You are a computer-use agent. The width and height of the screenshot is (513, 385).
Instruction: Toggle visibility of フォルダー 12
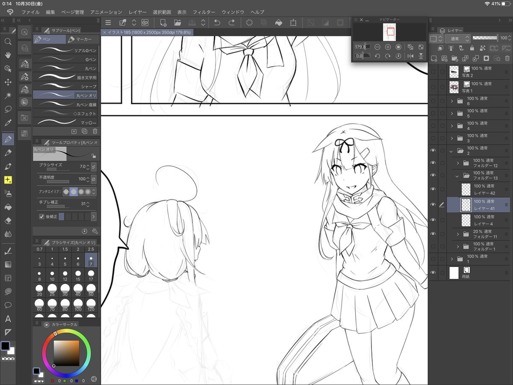[433, 163]
